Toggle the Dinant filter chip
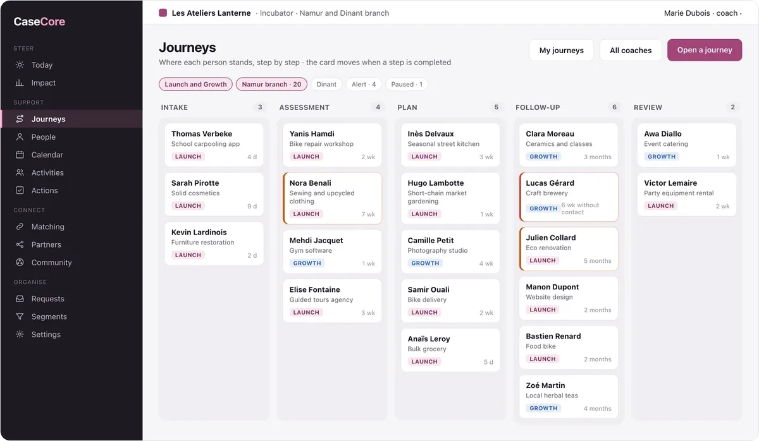Image resolution: width=759 pixels, height=441 pixels. [x=326, y=84]
